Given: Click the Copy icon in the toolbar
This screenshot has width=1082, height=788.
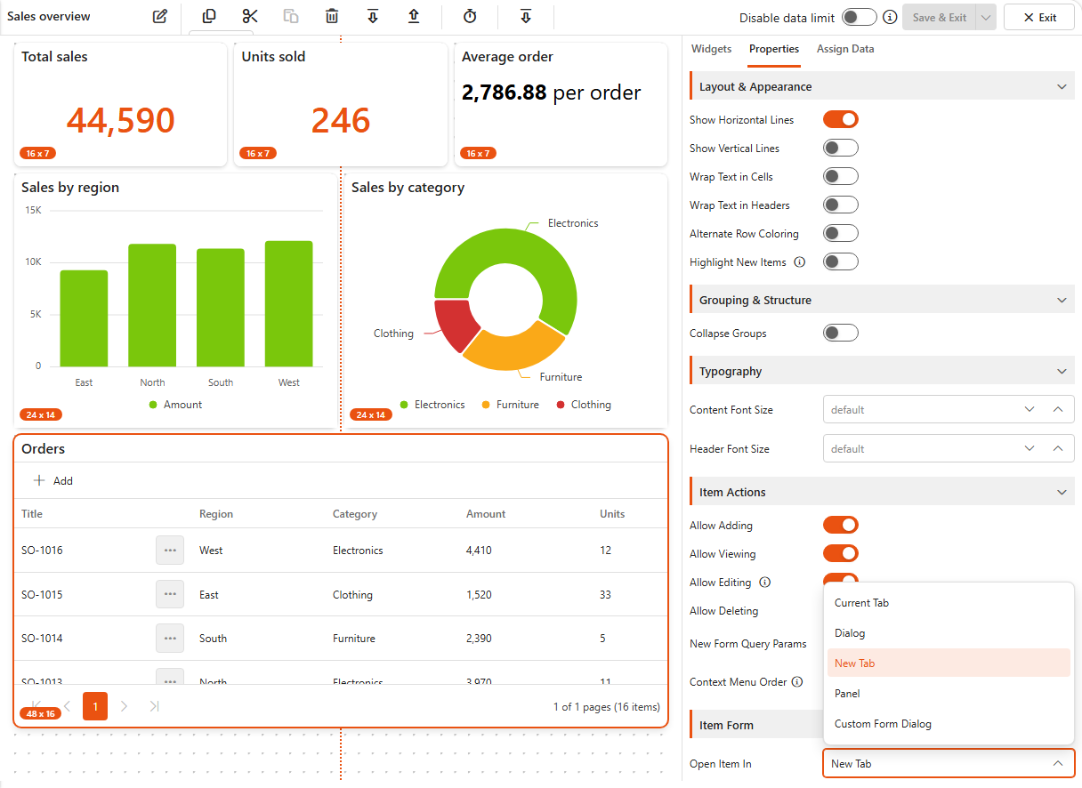Looking at the screenshot, I should pyautogui.click(x=209, y=17).
